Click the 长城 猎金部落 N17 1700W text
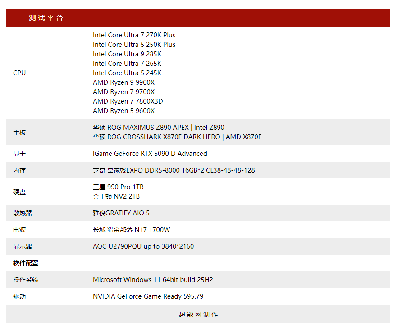This screenshot has width=393, height=328. tap(131, 230)
